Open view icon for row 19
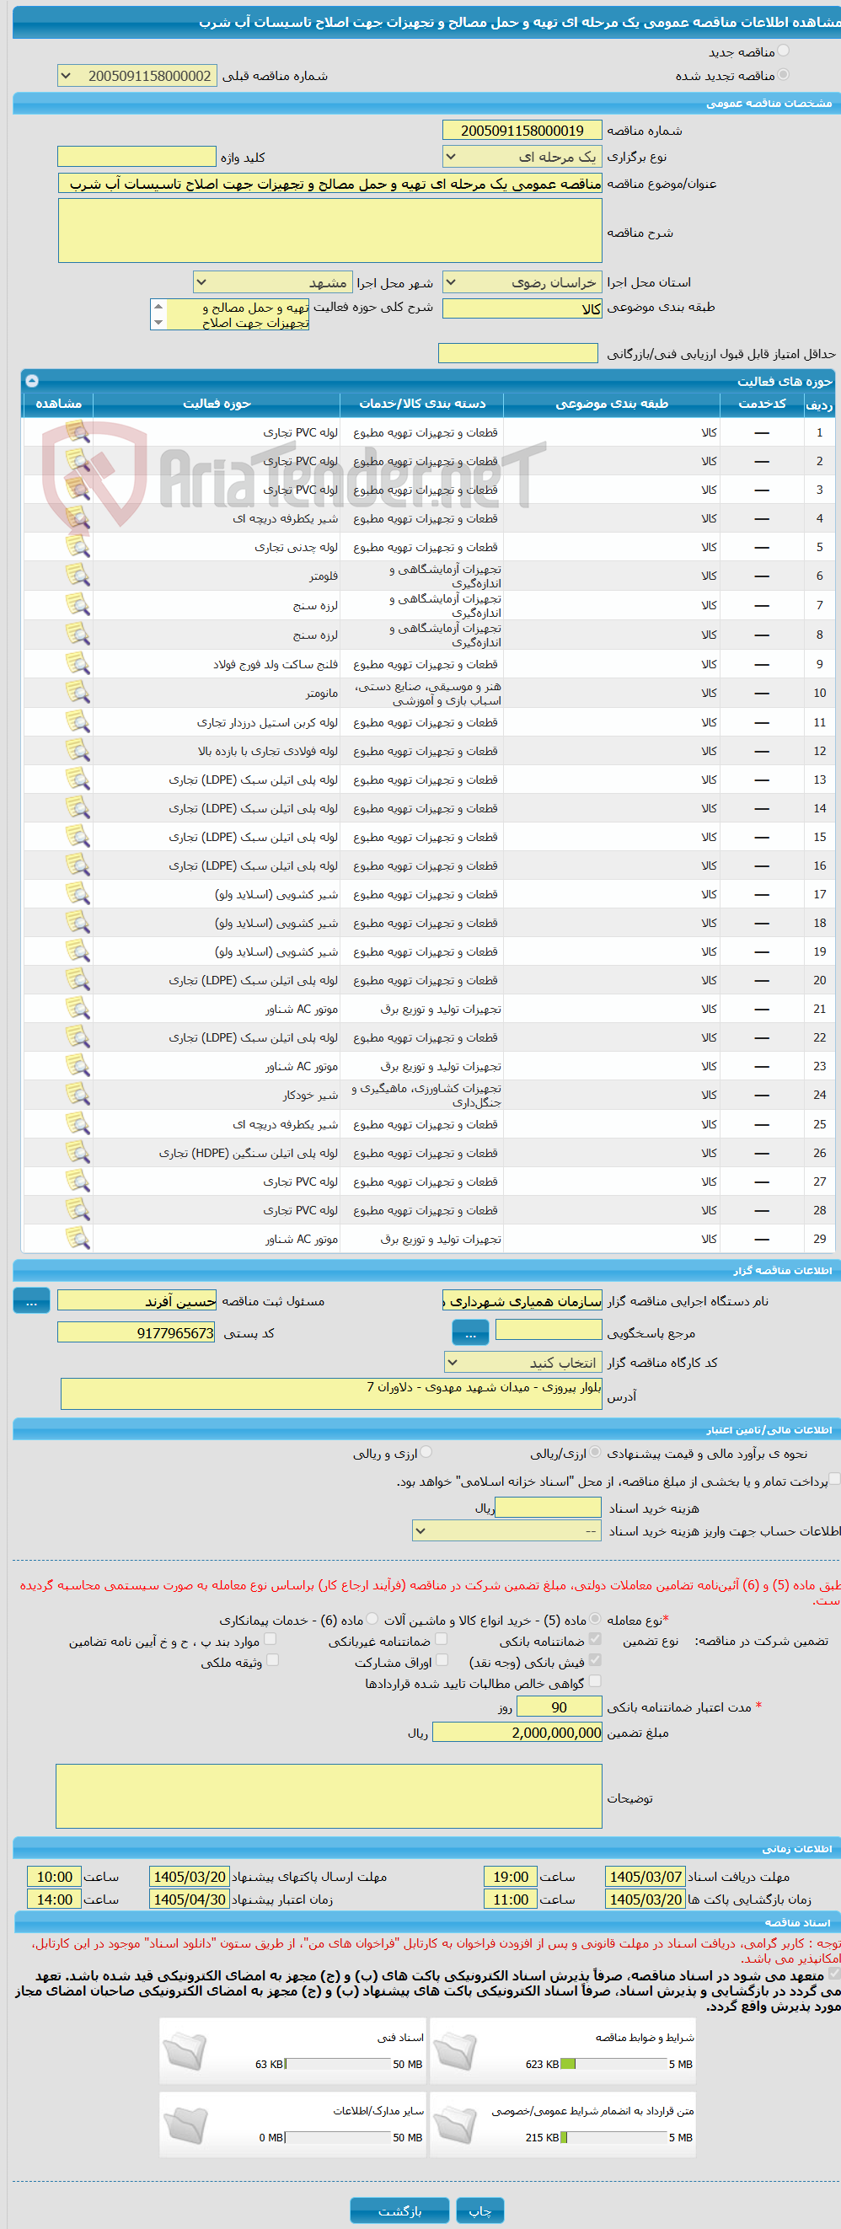 pyautogui.click(x=78, y=951)
